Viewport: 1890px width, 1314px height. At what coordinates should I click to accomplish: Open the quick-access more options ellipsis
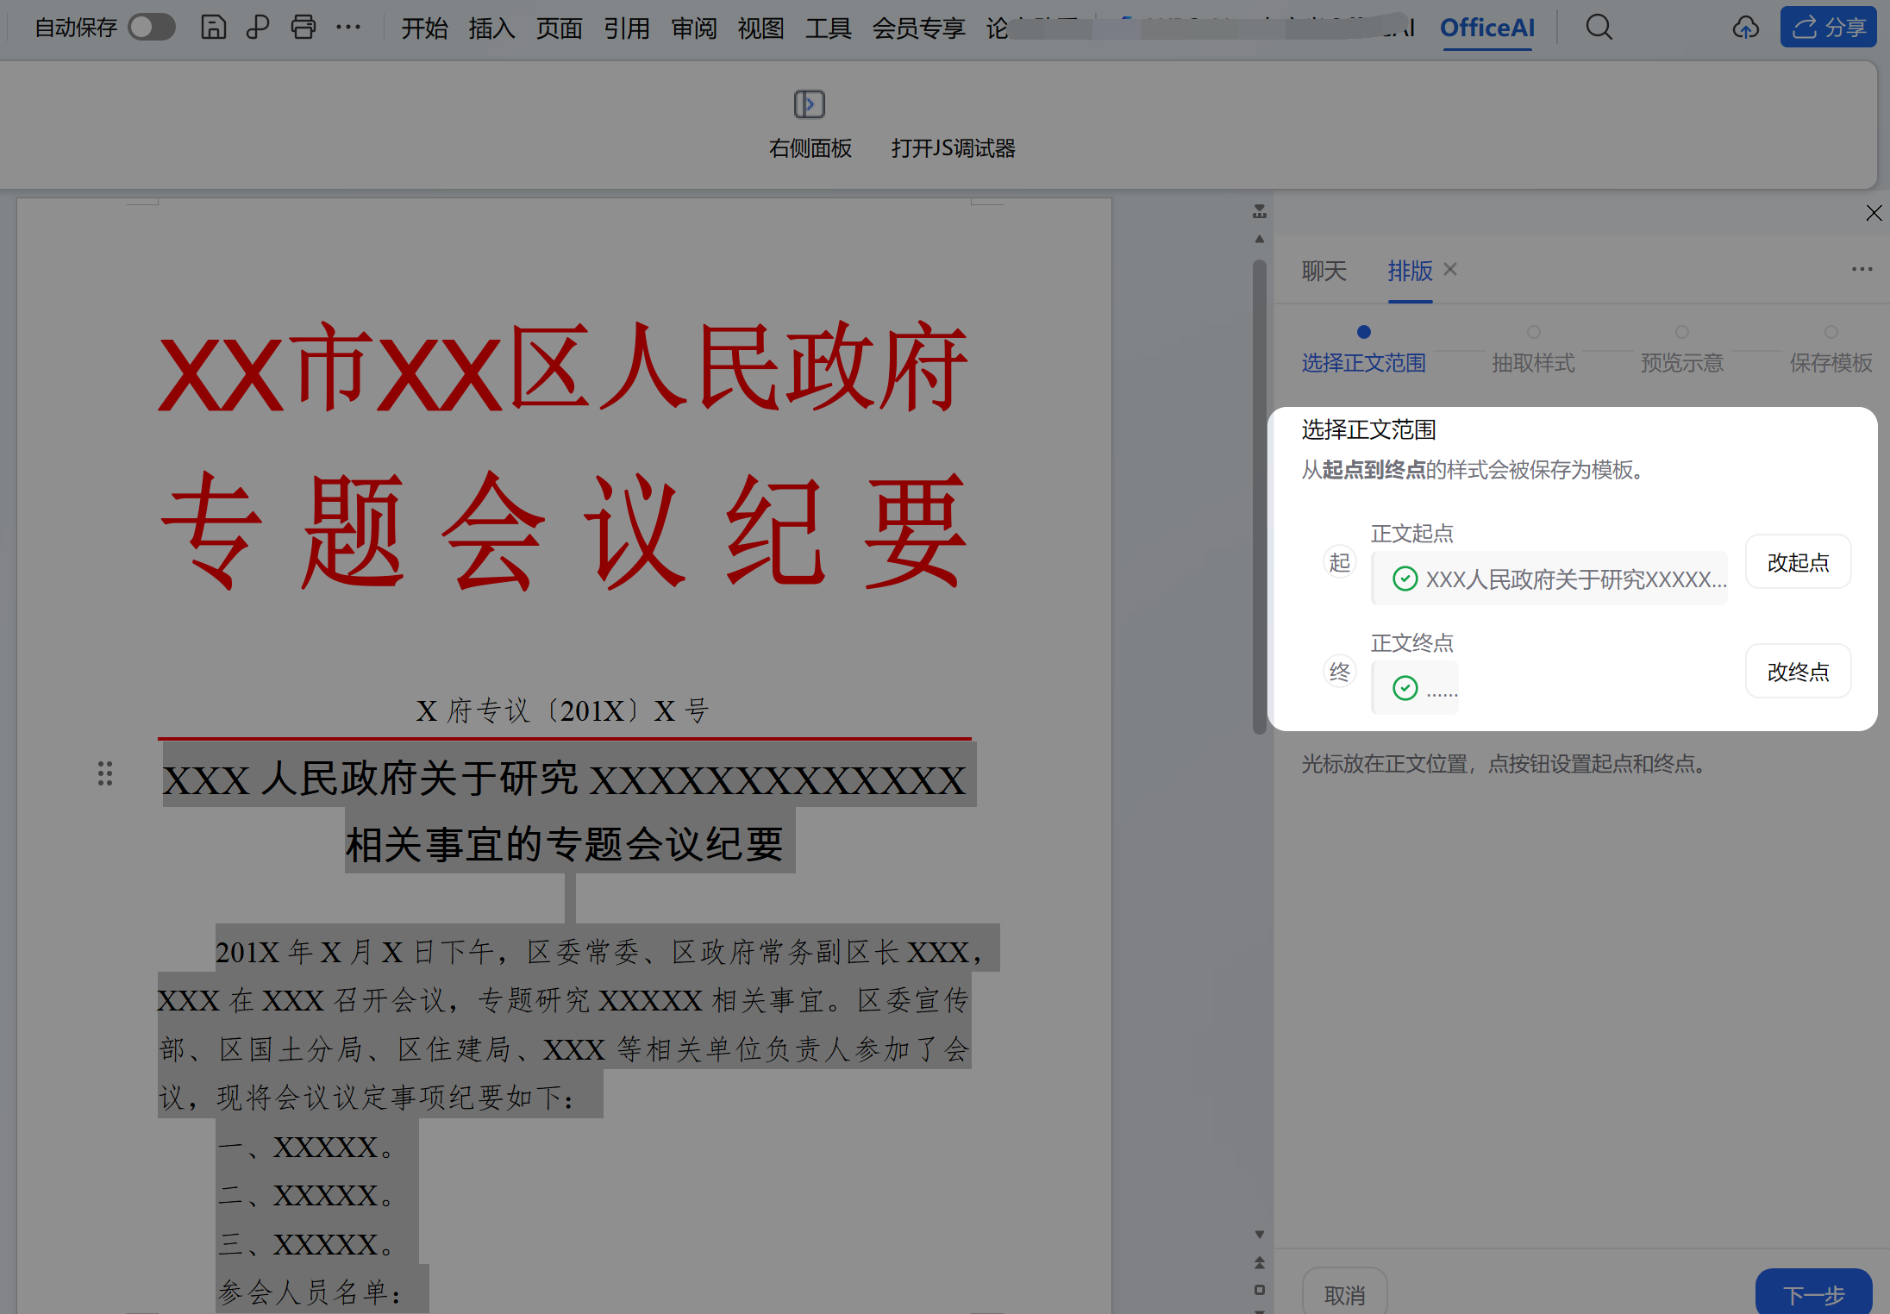point(348,28)
